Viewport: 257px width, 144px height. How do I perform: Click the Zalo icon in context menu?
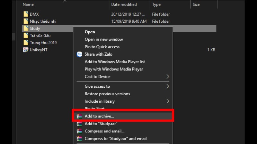(79, 54)
